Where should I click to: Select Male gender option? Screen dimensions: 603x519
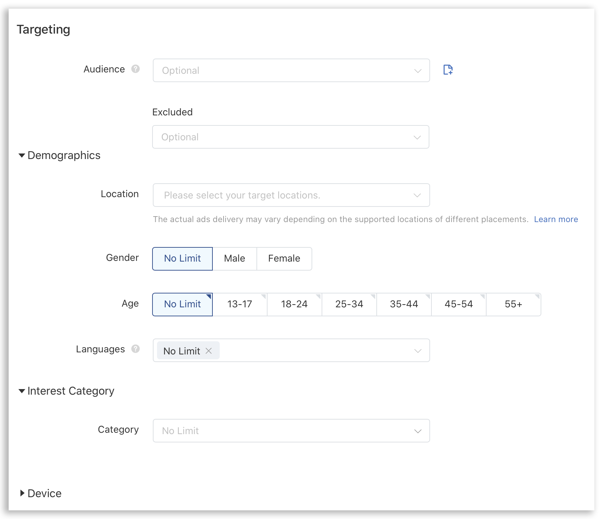coord(235,258)
